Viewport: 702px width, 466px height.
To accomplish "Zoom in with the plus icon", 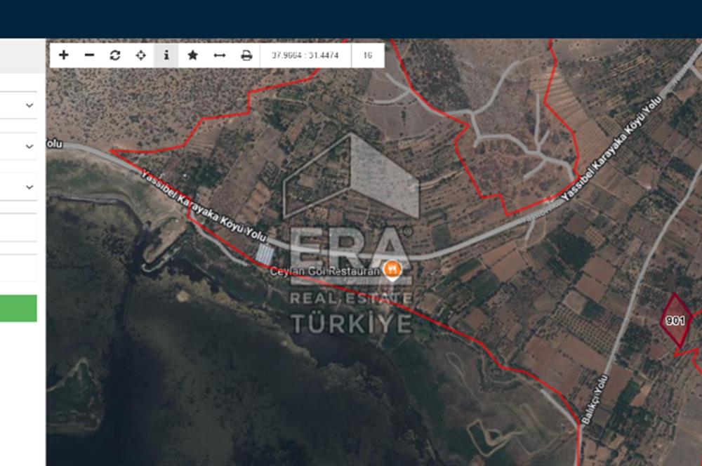I will pos(63,55).
